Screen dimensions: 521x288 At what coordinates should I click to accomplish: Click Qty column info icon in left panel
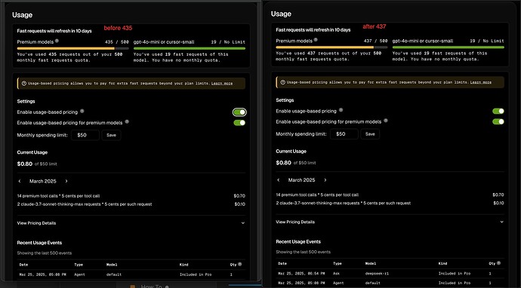coord(240,265)
